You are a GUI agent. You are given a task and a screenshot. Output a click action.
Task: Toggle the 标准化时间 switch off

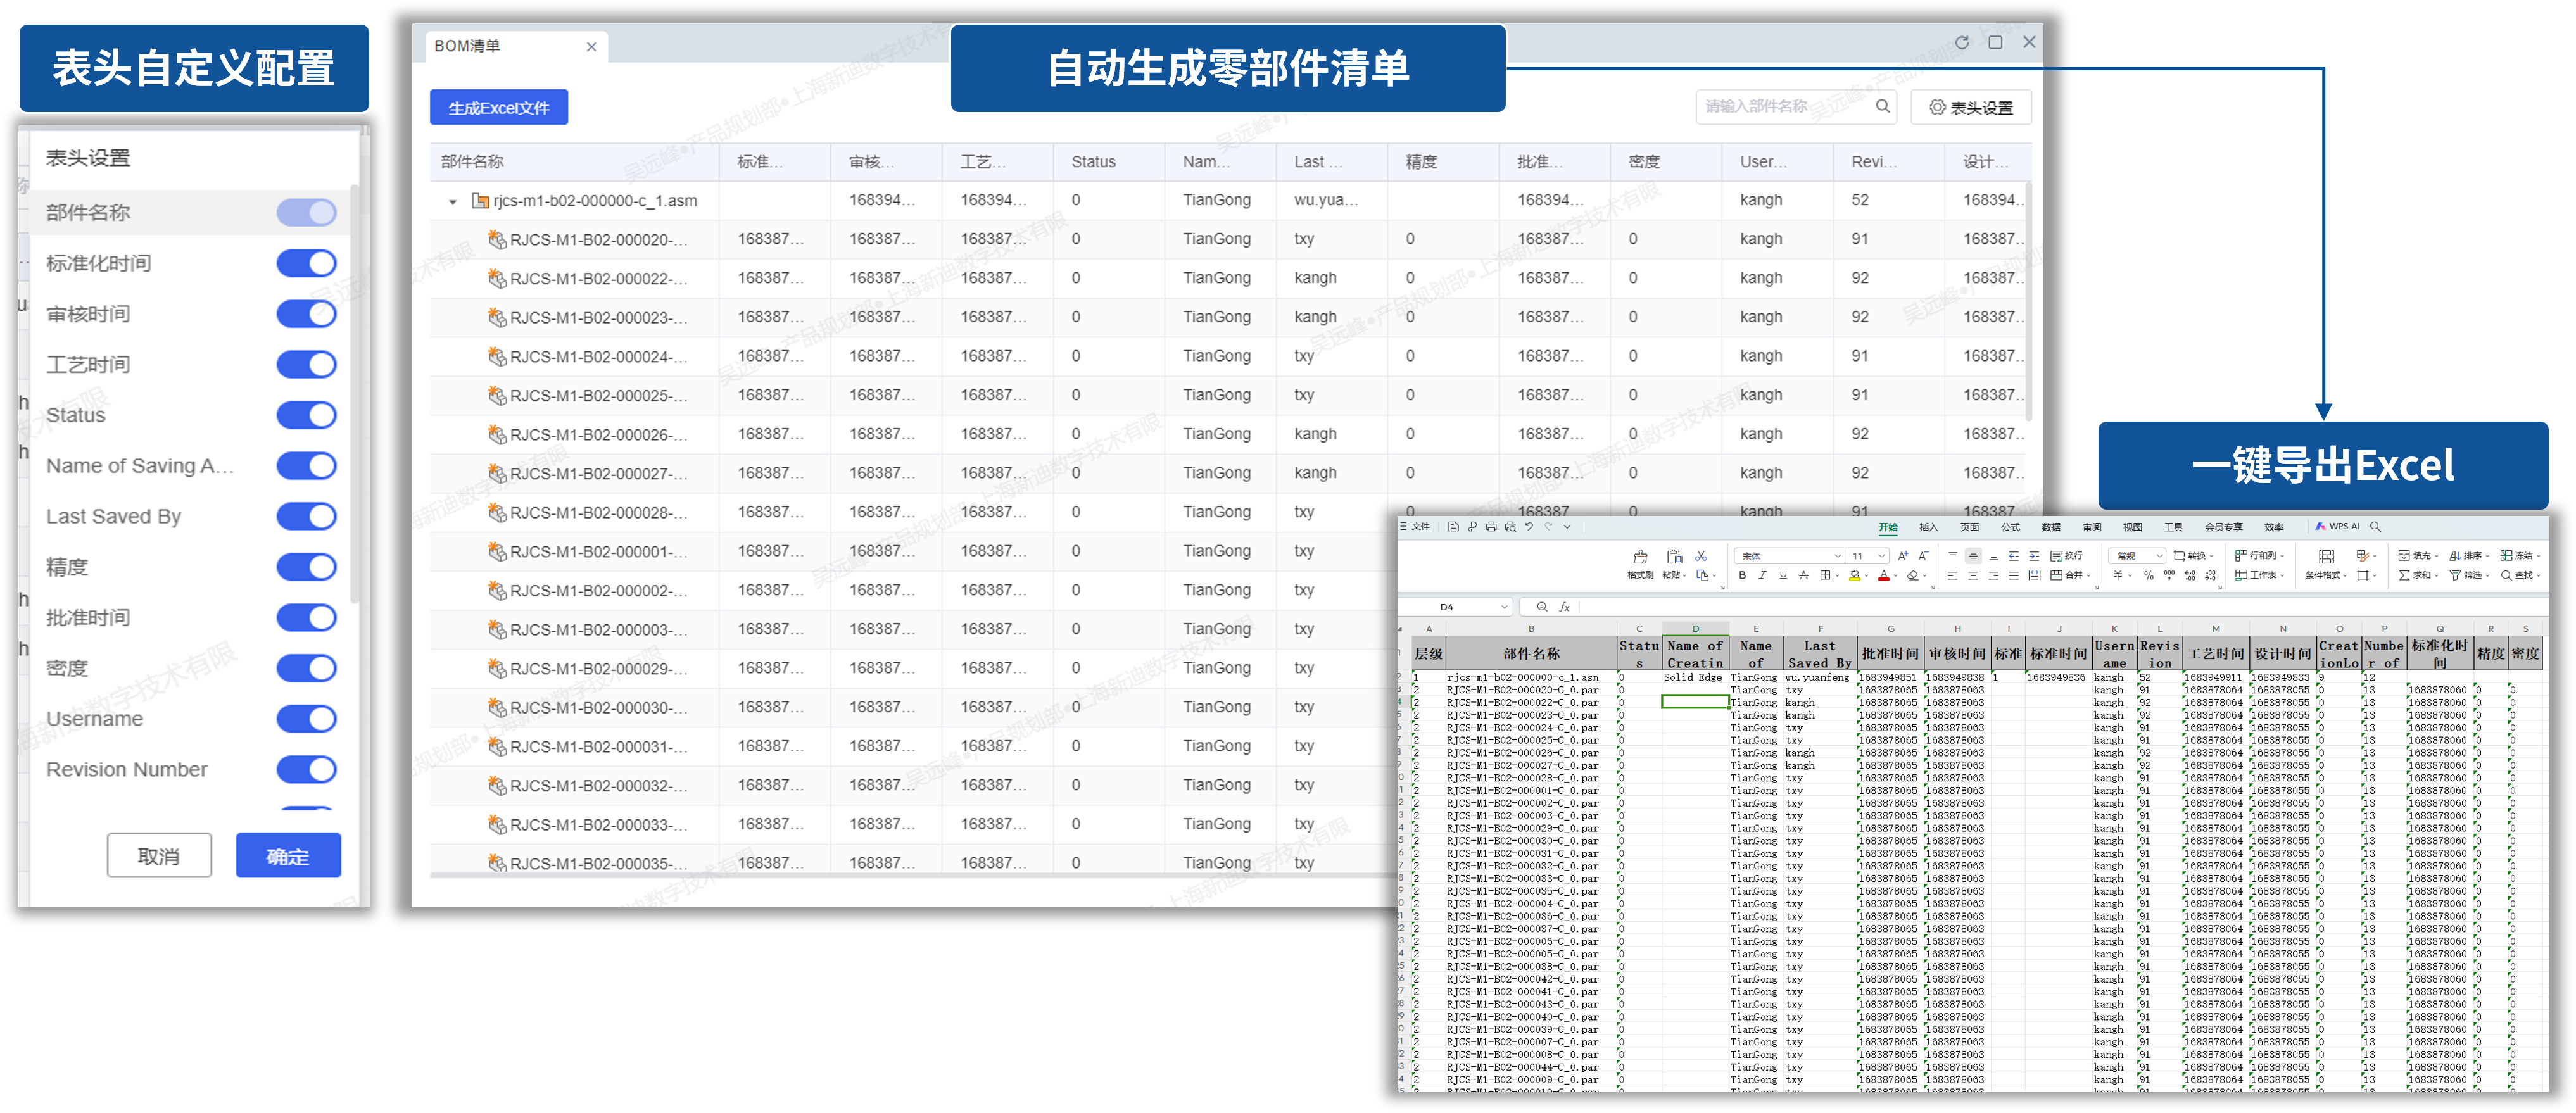tap(307, 263)
